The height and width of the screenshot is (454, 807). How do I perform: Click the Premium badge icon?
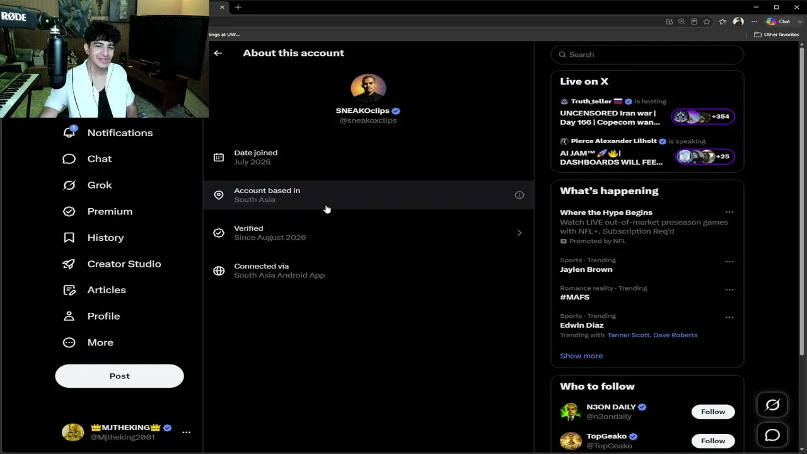coord(69,211)
